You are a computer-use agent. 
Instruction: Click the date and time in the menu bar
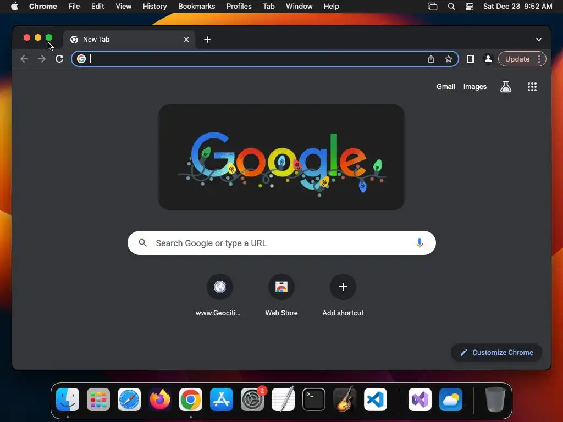tap(517, 6)
